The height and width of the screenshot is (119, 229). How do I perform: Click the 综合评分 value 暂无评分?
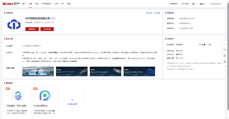click(x=179, y=45)
